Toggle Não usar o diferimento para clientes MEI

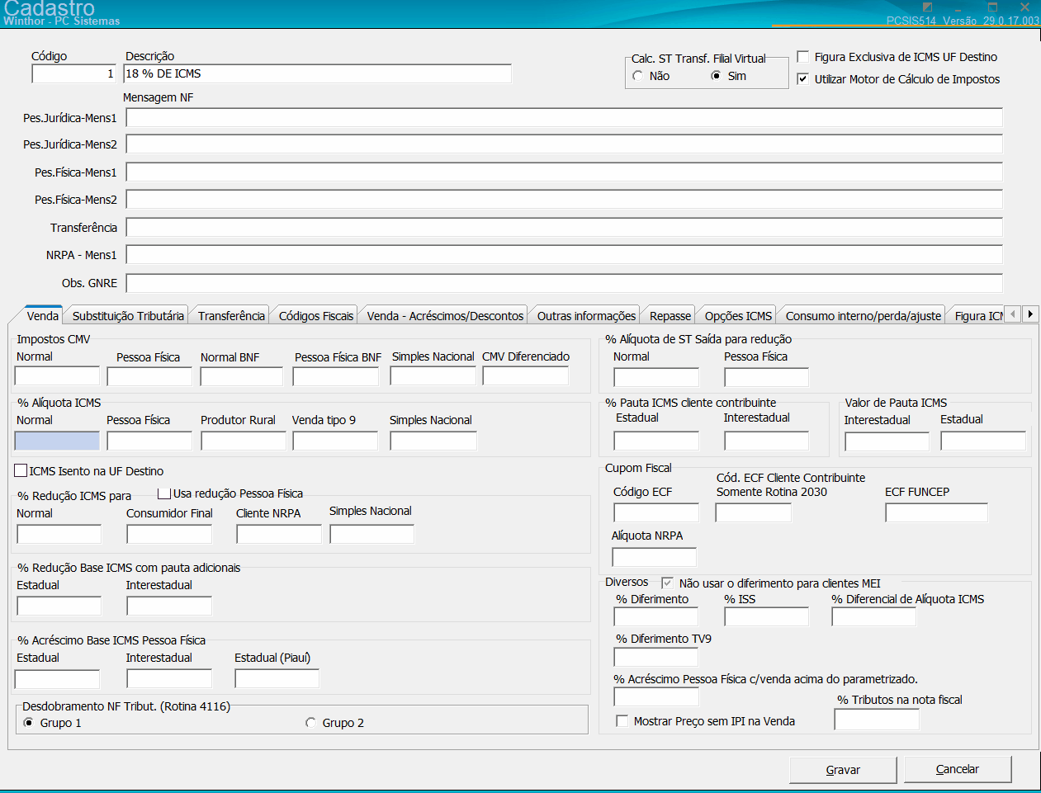[667, 583]
